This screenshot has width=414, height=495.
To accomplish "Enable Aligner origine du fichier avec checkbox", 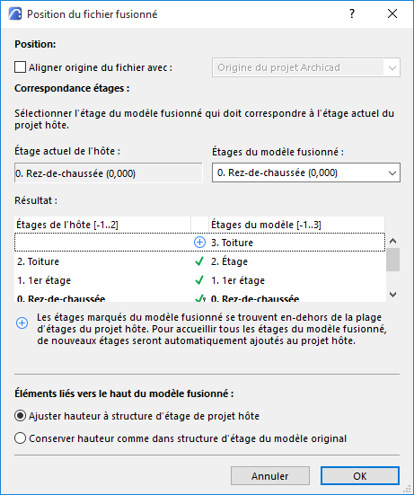I will pos(20,67).
